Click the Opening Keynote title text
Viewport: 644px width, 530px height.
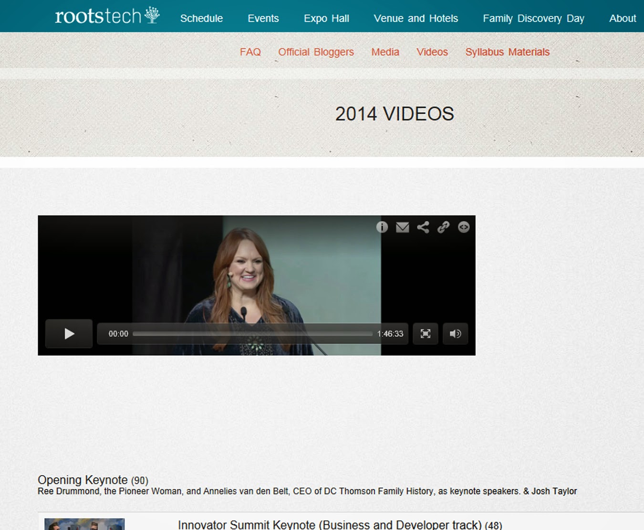point(93,480)
